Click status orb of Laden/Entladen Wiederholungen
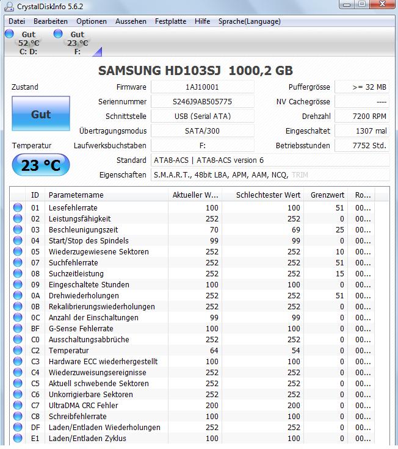The width and height of the screenshot is (398, 449). click(18, 427)
